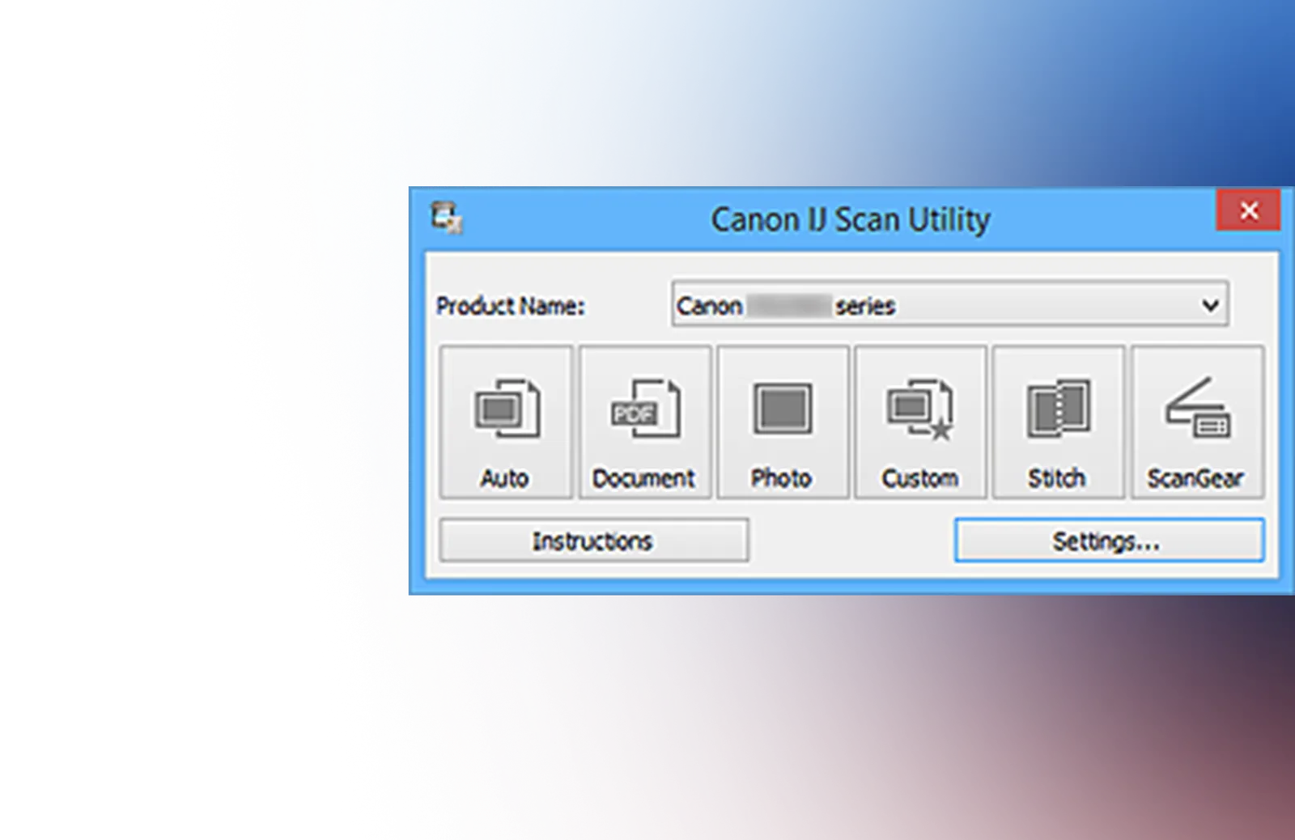Viewport: 1295px width, 840px height.
Task: Open the Product Name dropdown list
Action: 949,304
